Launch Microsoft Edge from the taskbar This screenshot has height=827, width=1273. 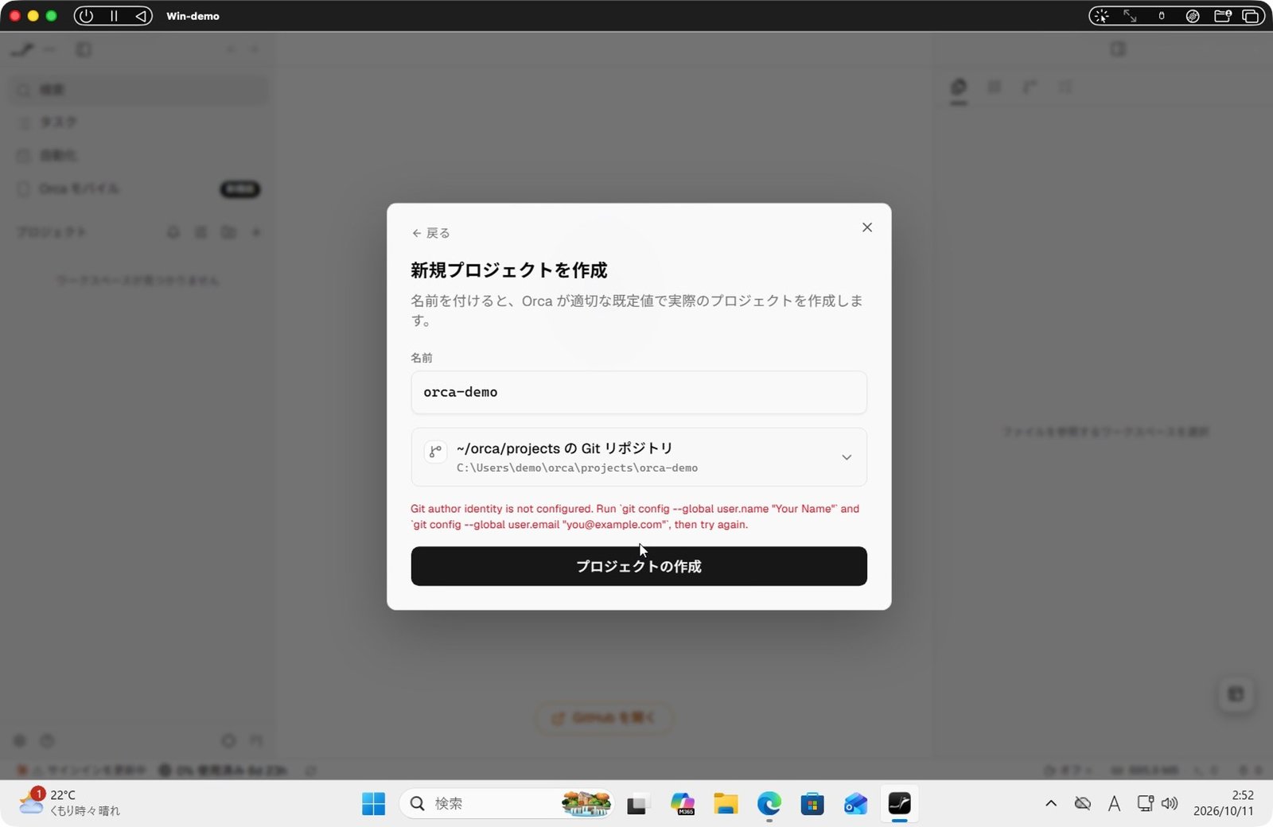click(x=769, y=804)
